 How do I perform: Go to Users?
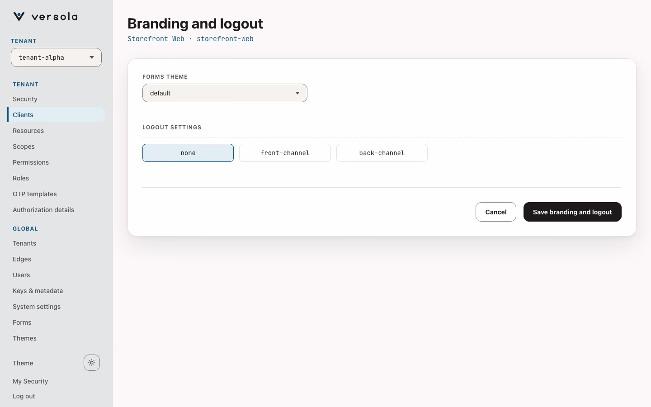[56, 275]
